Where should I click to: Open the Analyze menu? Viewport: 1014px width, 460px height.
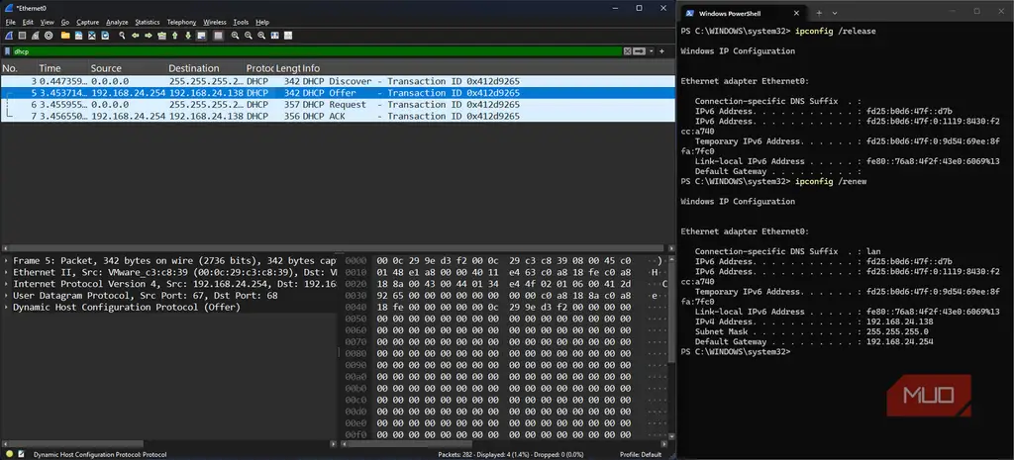coord(117,22)
